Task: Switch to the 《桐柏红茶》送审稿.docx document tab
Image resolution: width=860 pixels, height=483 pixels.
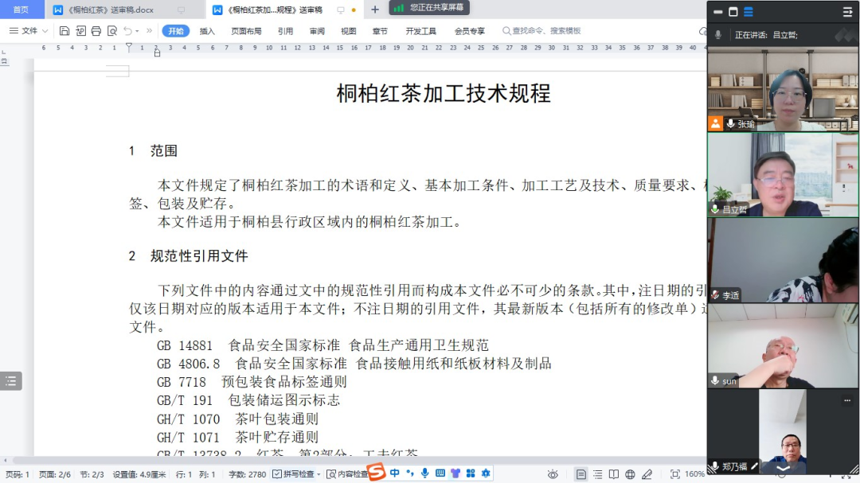Action: coord(111,10)
